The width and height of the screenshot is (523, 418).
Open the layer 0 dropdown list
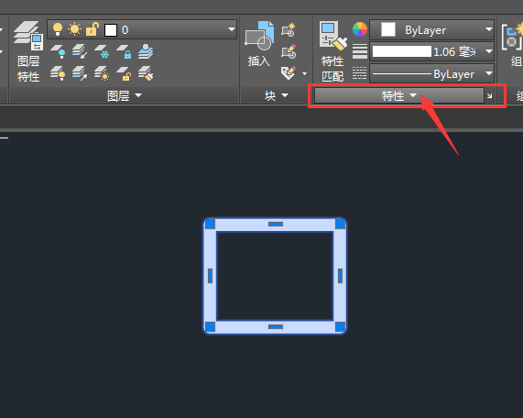pyautogui.click(x=142, y=29)
